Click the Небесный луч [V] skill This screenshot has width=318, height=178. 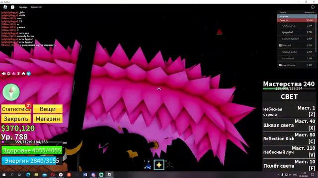[289, 152]
